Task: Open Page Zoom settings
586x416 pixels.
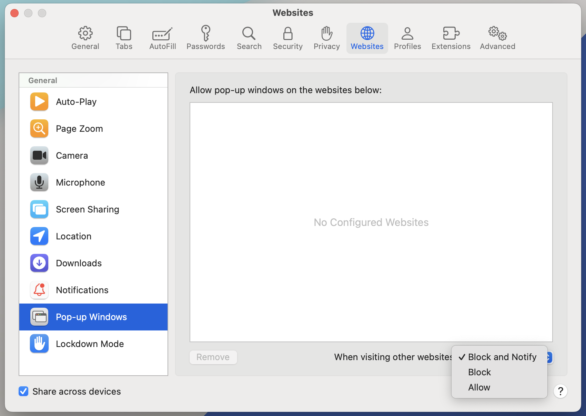Action: coord(39,128)
